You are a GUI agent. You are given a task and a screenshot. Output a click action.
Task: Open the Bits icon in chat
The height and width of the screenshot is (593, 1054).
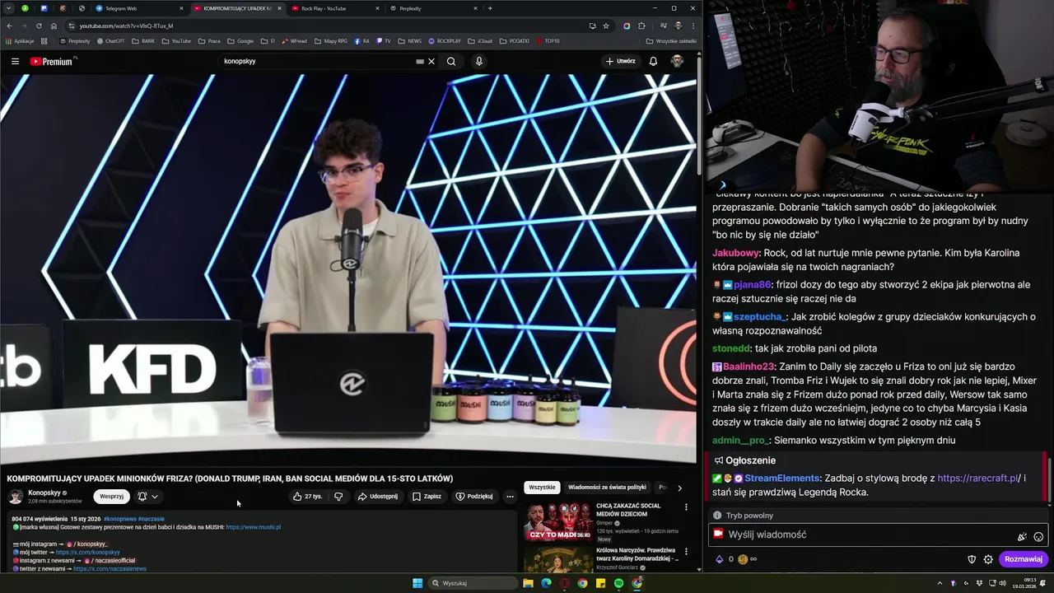tap(719, 559)
